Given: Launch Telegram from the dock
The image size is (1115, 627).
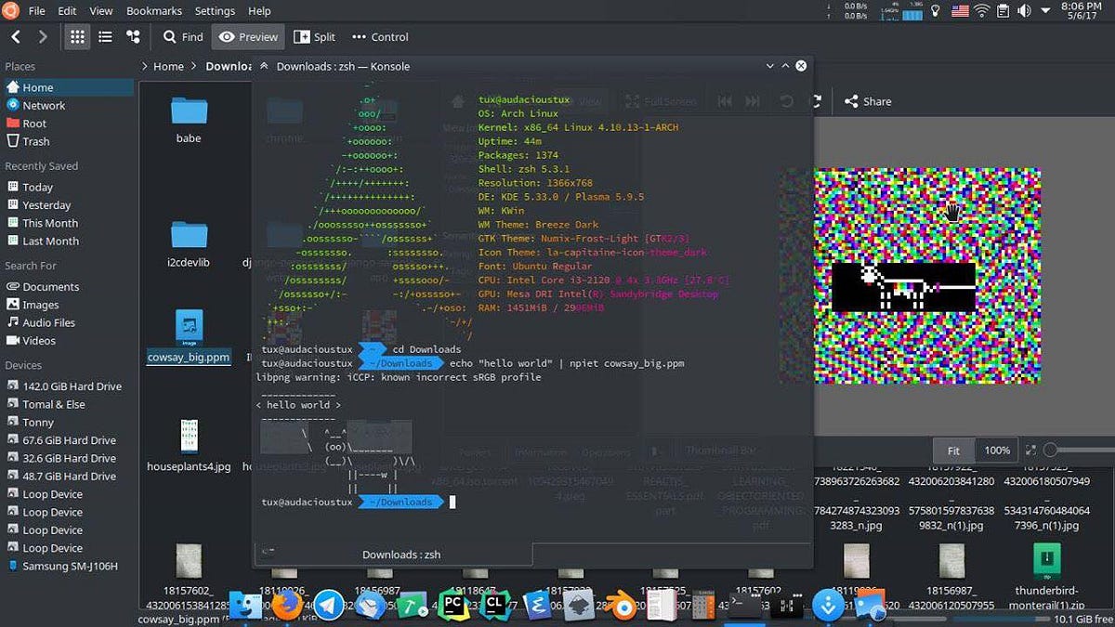Looking at the screenshot, I should coord(328,606).
